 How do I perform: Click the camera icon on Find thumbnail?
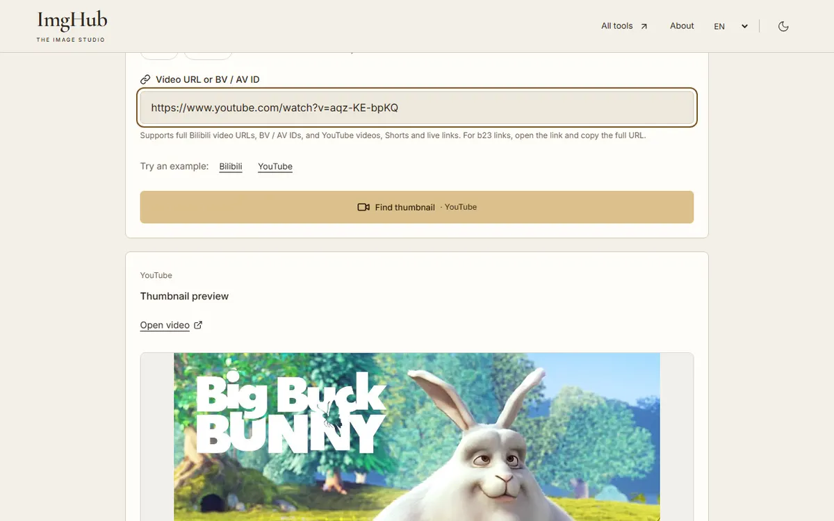[363, 207]
